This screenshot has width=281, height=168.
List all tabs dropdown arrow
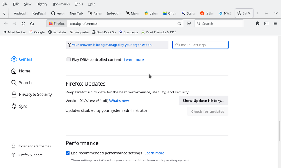coord(276,13)
